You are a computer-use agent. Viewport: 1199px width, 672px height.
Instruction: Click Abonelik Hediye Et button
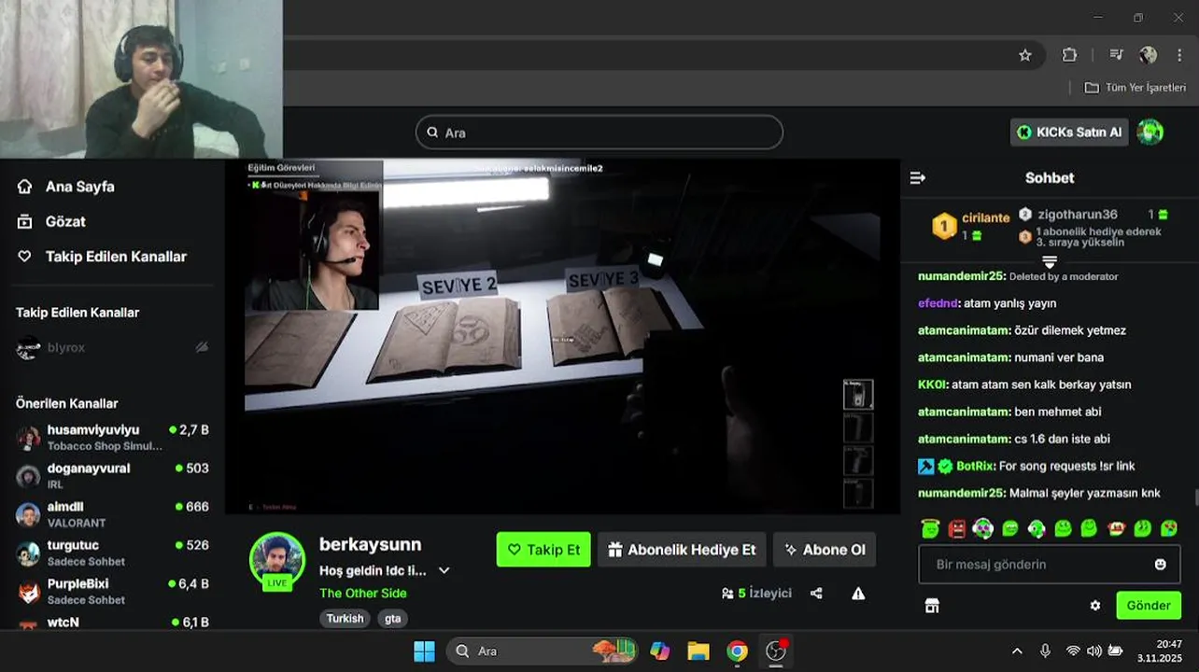click(x=682, y=550)
